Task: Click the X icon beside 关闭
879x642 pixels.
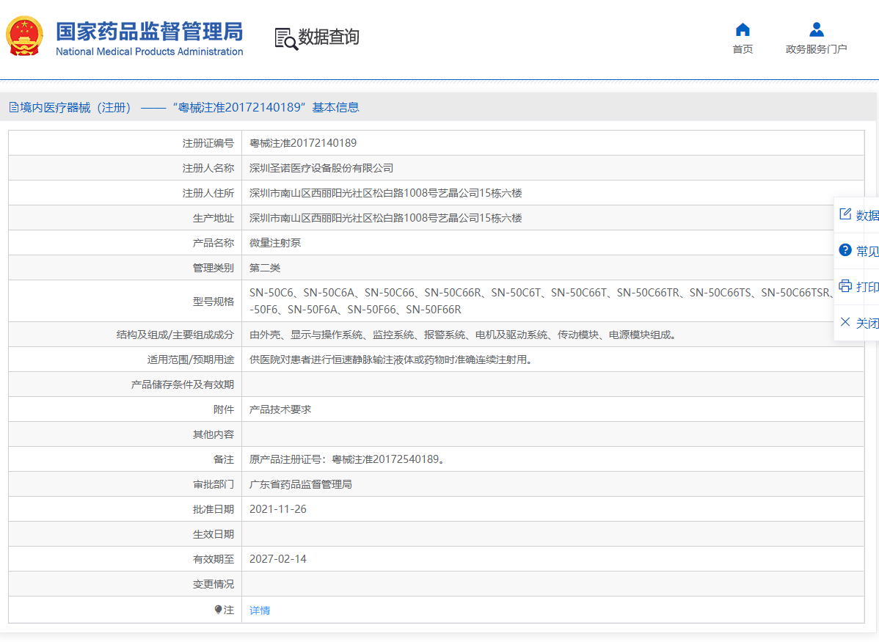Action: click(845, 322)
